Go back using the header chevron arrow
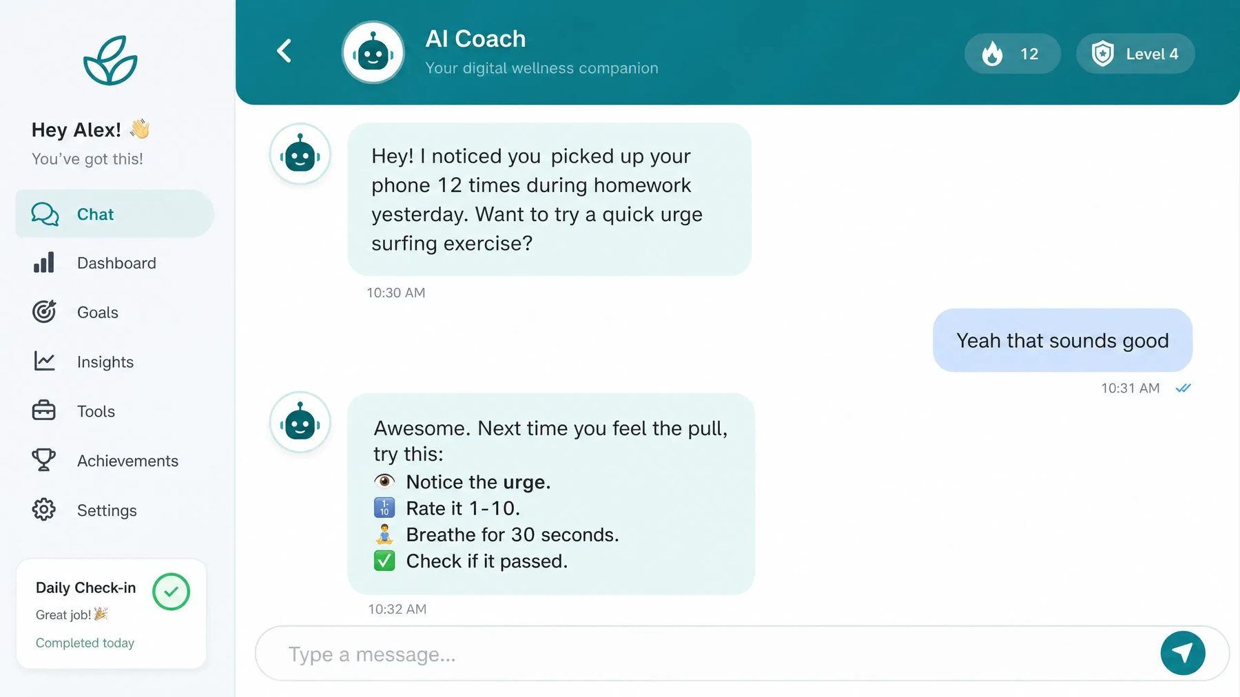This screenshot has width=1240, height=697. click(284, 51)
